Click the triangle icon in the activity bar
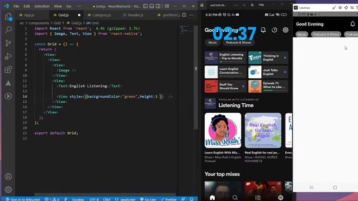This screenshot has height=201, width=358. point(8,83)
